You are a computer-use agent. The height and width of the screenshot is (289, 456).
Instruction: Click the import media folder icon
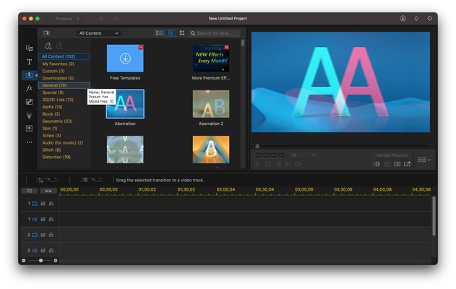47,33
